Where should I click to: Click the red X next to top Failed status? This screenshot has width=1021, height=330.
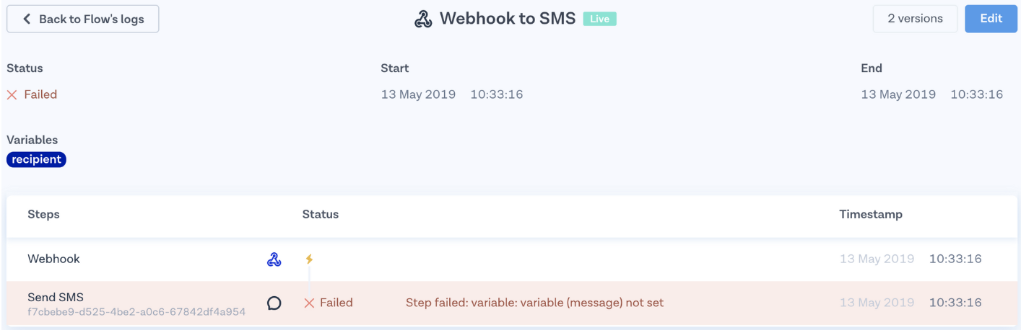coord(12,95)
